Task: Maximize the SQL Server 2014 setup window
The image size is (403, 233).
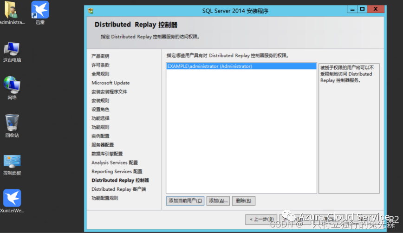Action: coord(363,9)
